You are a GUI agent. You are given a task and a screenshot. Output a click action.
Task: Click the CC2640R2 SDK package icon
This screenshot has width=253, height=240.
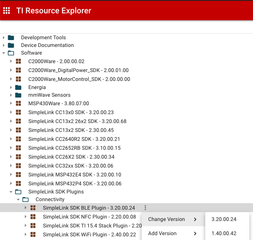click(18, 139)
